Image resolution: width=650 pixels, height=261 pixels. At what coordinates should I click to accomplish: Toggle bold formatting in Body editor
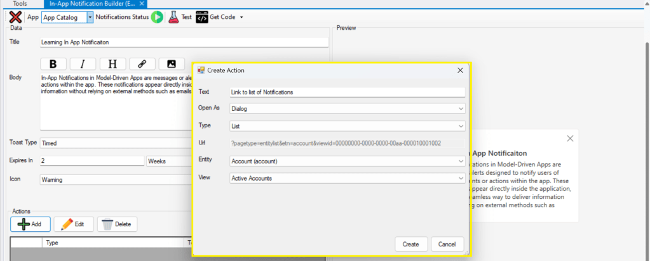[x=53, y=63]
